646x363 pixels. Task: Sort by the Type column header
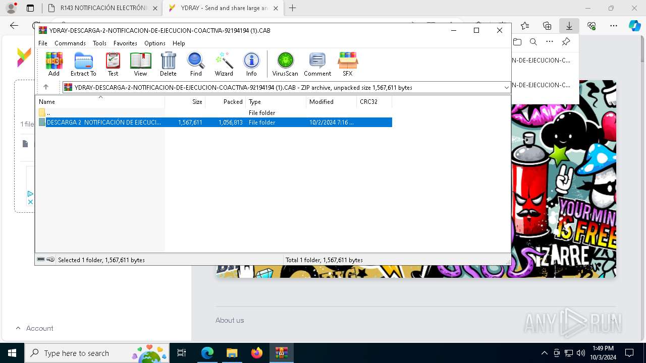276,102
